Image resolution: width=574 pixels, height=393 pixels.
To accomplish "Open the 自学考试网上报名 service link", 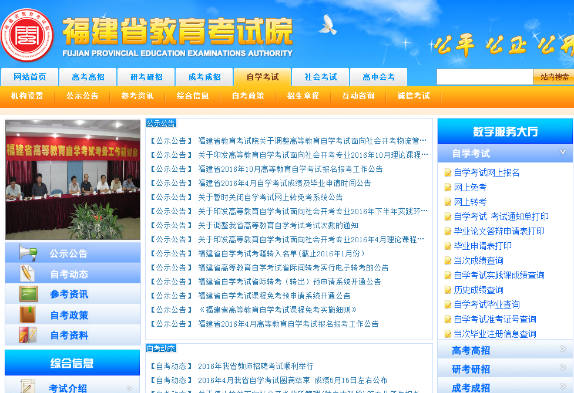I will pos(486,172).
